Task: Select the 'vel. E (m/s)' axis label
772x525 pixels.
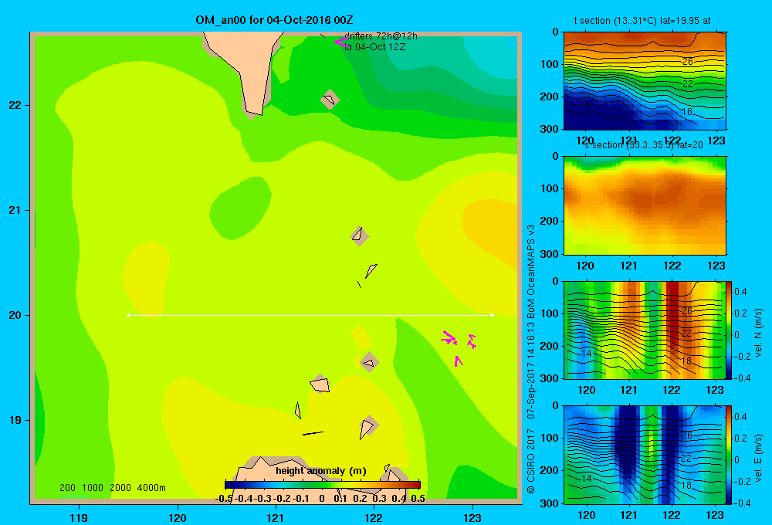Action: [759, 458]
